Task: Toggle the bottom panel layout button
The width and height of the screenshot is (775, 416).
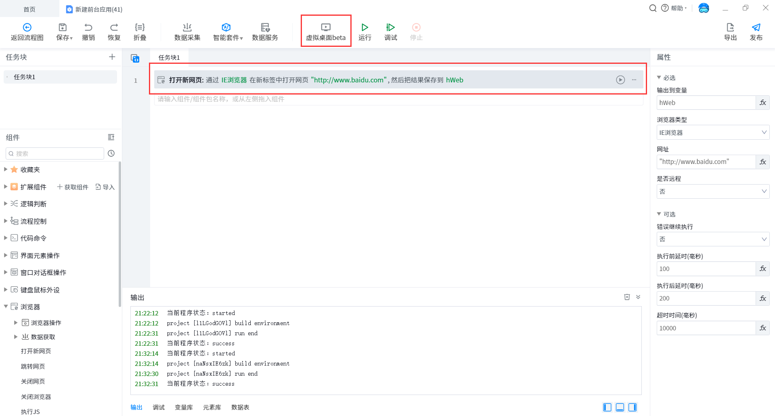Action: [620, 407]
